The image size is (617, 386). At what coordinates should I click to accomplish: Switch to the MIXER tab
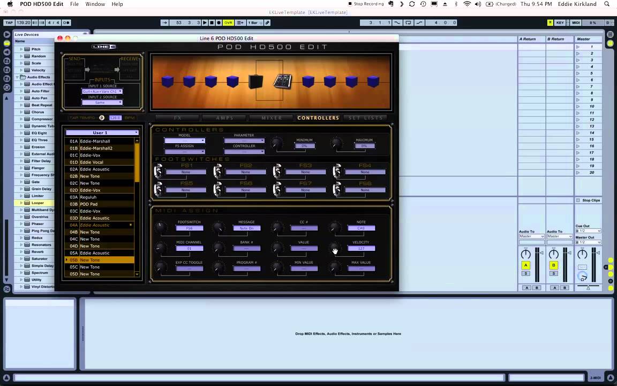pyautogui.click(x=272, y=118)
